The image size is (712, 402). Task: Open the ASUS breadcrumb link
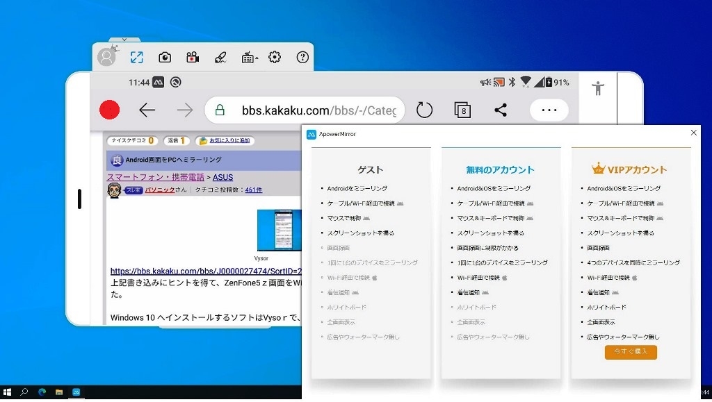(222, 177)
